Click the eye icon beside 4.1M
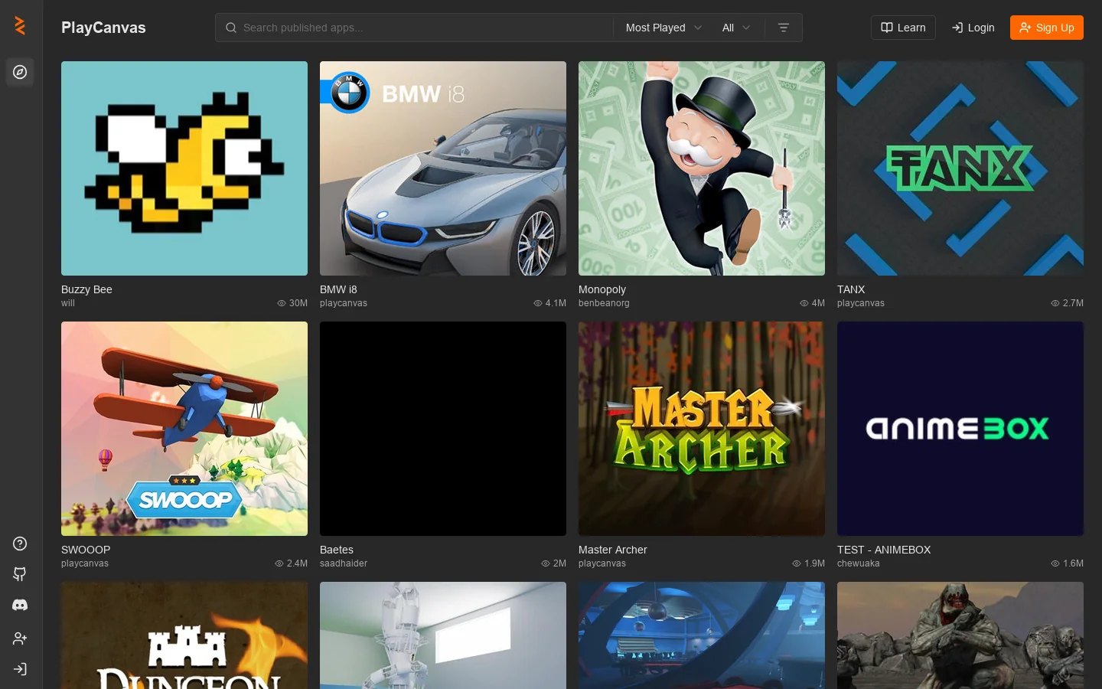The image size is (1102, 689). click(x=538, y=303)
